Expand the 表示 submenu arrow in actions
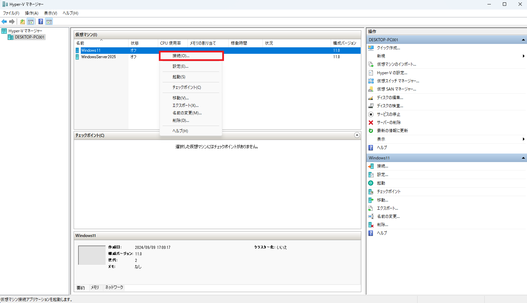 tap(524, 139)
